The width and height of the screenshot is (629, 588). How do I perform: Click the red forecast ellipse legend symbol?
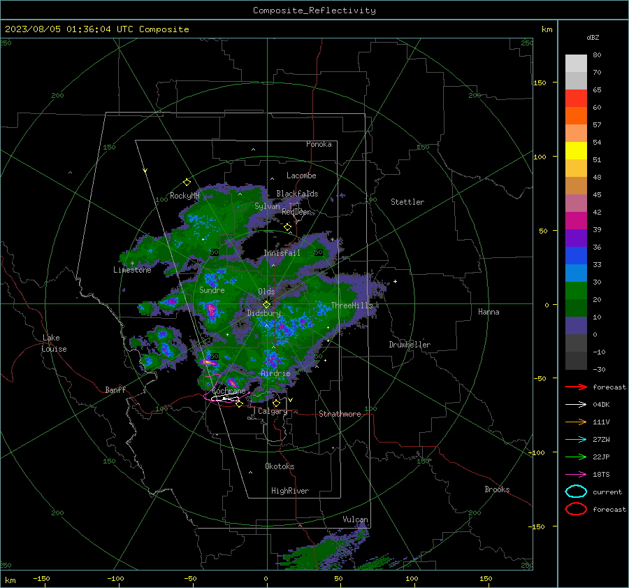576,509
